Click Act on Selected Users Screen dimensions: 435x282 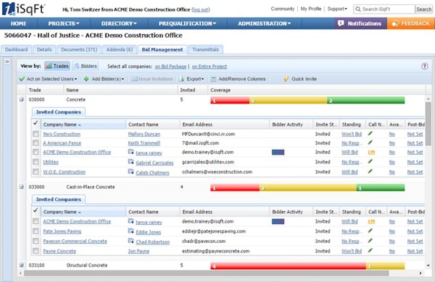pos(49,79)
